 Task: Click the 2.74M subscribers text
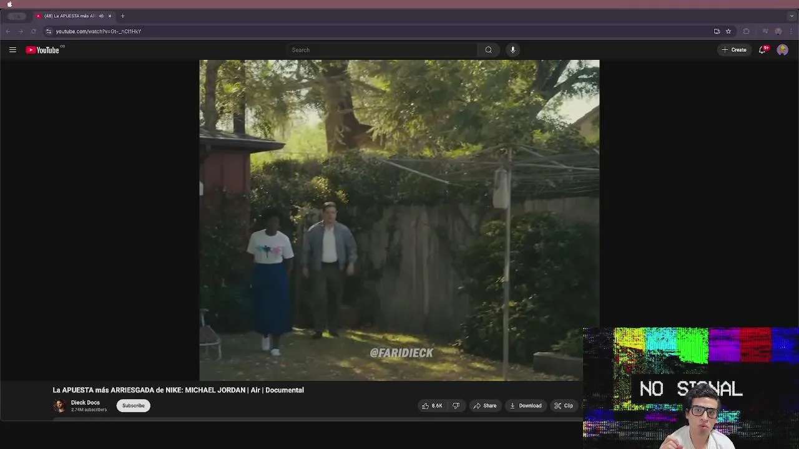click(x=89, y=410)
